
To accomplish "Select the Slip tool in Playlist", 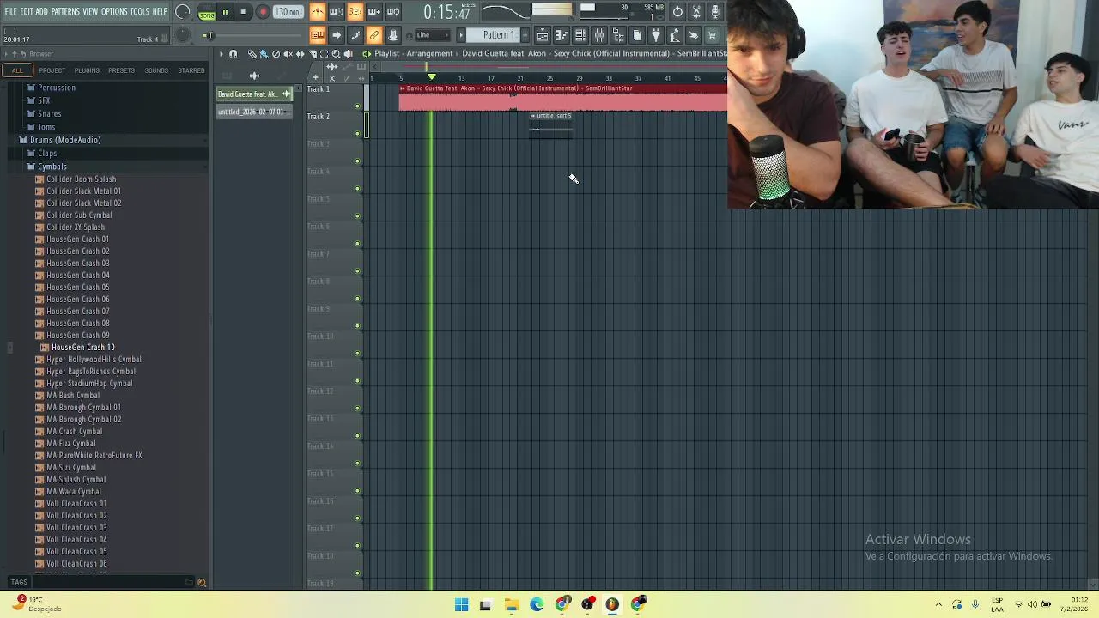I will pos(300,54).
